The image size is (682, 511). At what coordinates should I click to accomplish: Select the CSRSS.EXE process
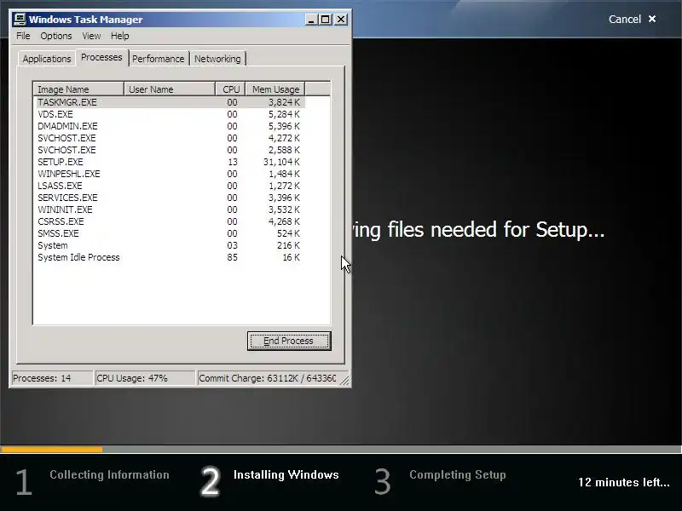pos(170,221)
